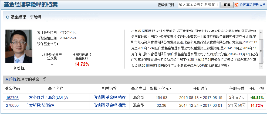
Task: Click the 基金名称 column header
Action: point(56,88)
